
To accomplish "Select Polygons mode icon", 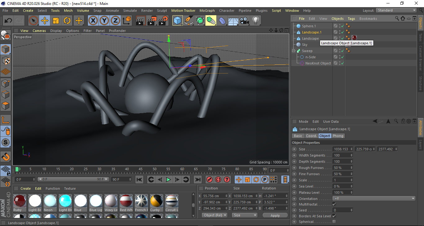I will 6,105.
